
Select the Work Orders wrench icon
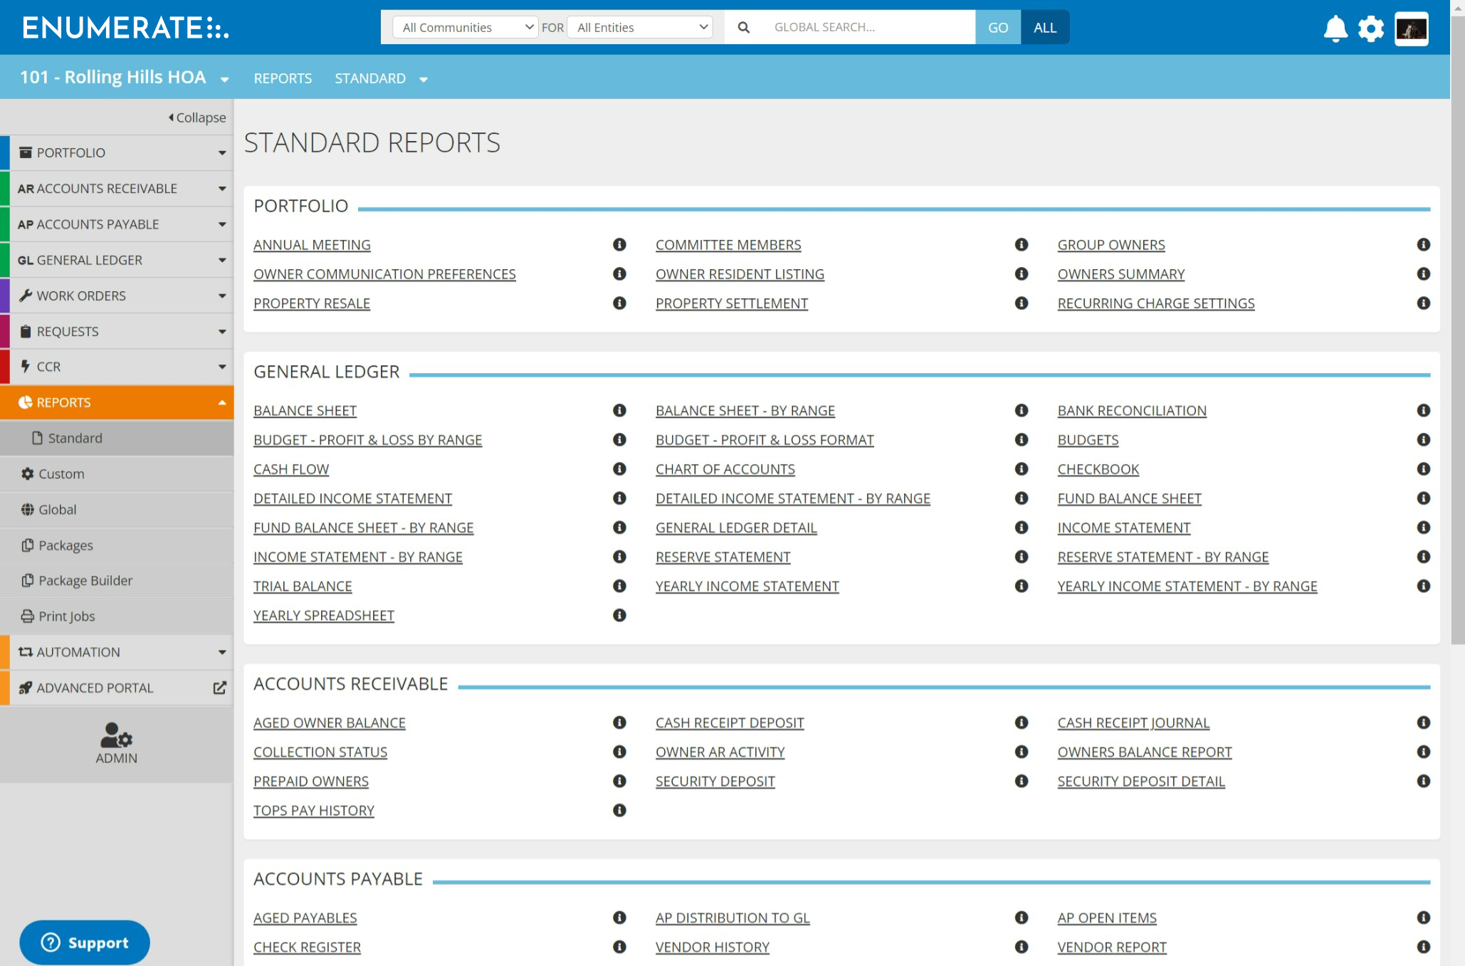click(x=25, y=295)
